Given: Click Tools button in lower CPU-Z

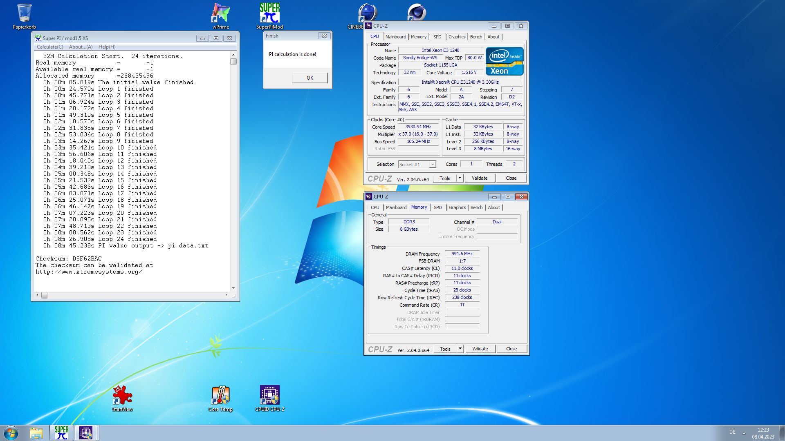Looking at the screenshot, I should coord(445,349).
